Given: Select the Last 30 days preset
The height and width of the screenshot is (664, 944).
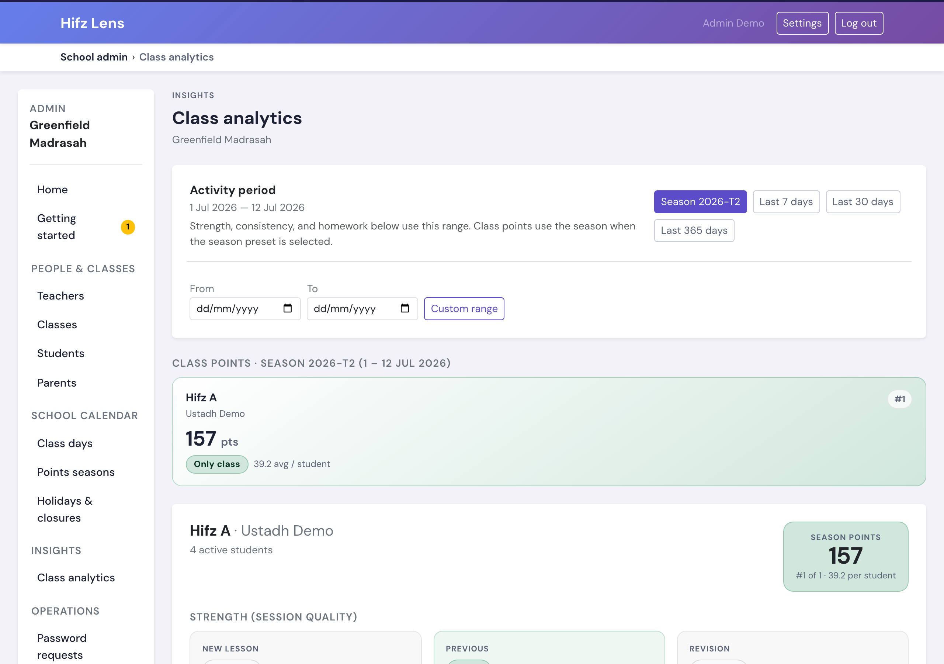Looking at the screenshot, I should [863, 201].
